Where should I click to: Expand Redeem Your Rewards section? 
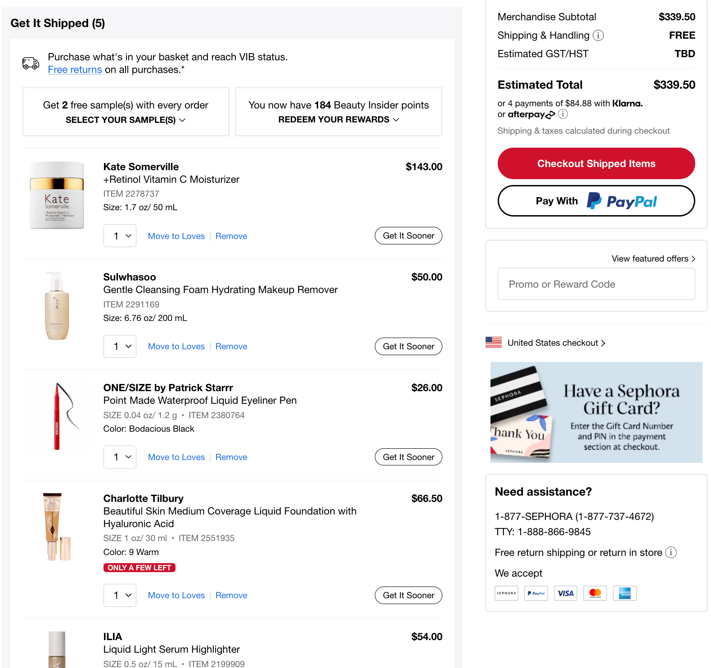click(x=338, y=119)
